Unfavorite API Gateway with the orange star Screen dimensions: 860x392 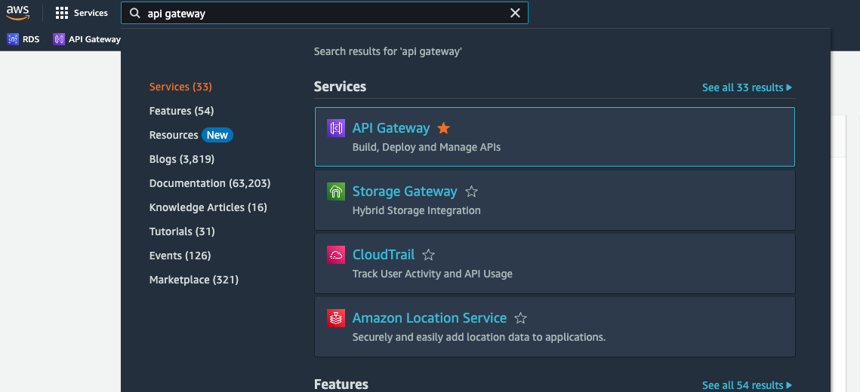pos(444,128)
